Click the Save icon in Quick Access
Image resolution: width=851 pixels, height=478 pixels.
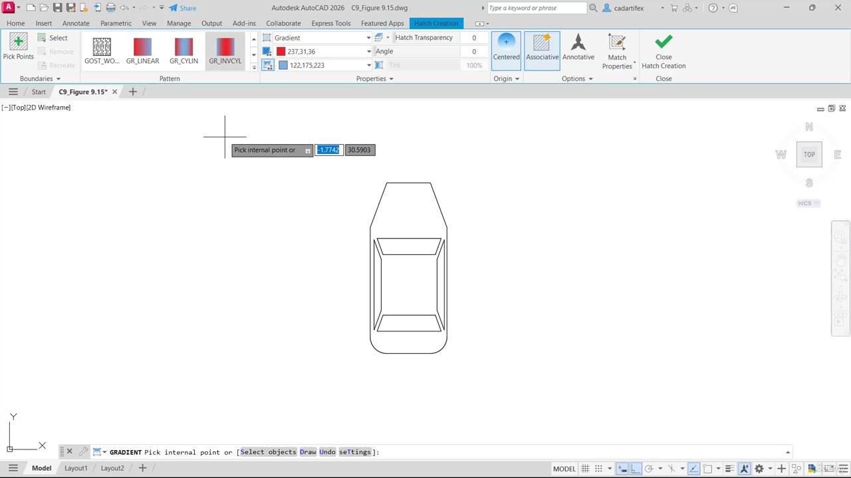[x=57, y=8]
